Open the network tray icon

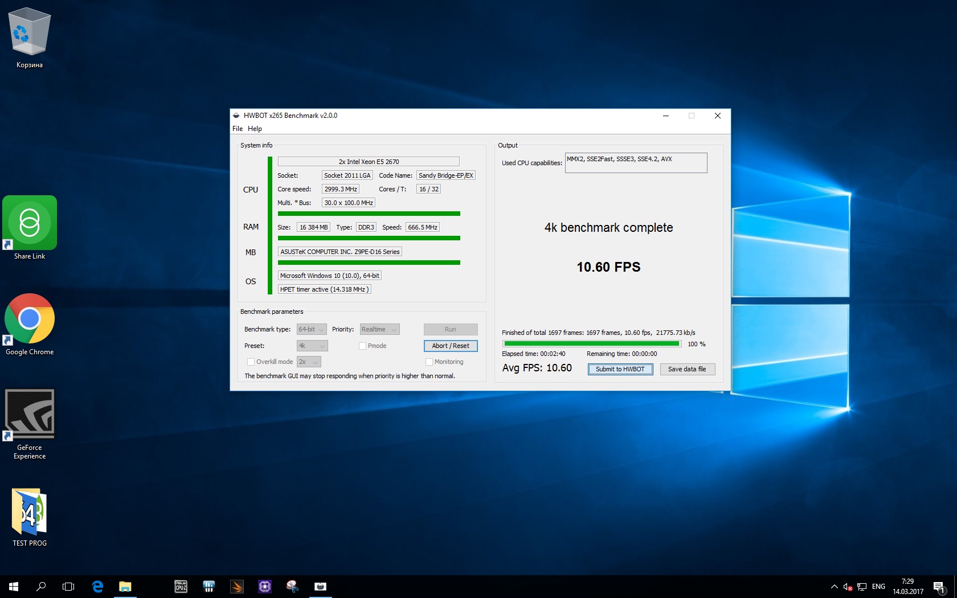862,587
